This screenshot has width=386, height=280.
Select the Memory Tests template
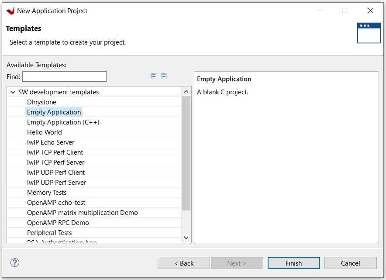[47, 193]
